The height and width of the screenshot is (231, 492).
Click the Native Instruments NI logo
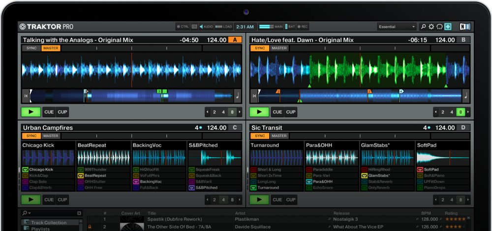point(465,27)
